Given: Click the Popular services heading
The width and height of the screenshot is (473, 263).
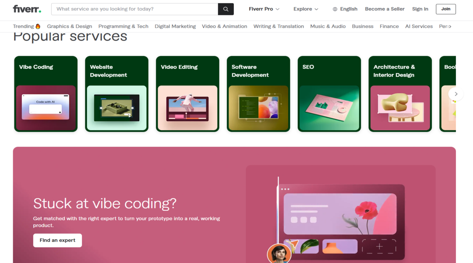Looking at the screenshot, I should click(x=70, y=37).
